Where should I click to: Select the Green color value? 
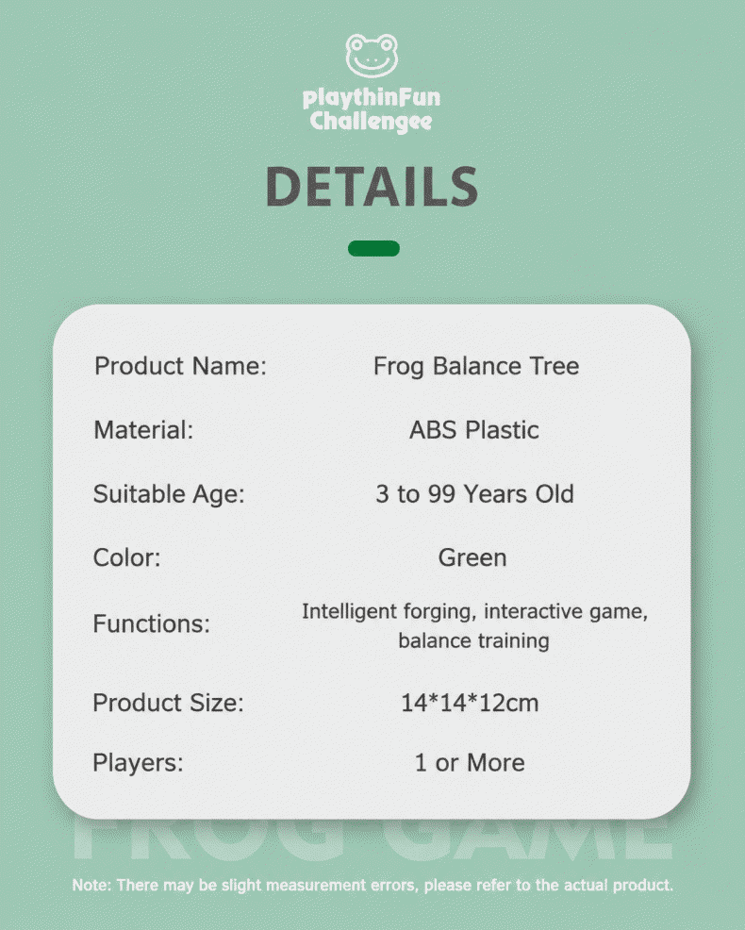pyautogui.click(x=472, y=557)
